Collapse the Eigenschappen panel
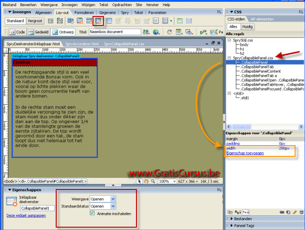This screenshot has height=230, width=305. click(9, 190)
